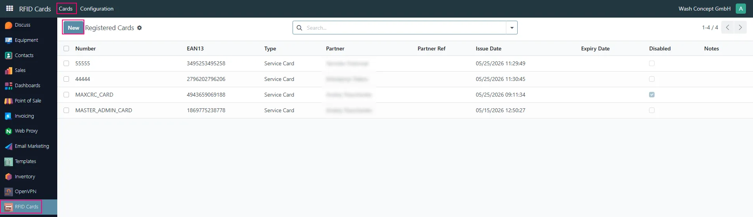Sort by Disabled column header

660,48
